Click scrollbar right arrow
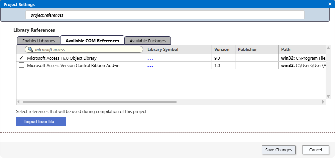 tap(323, 102)
